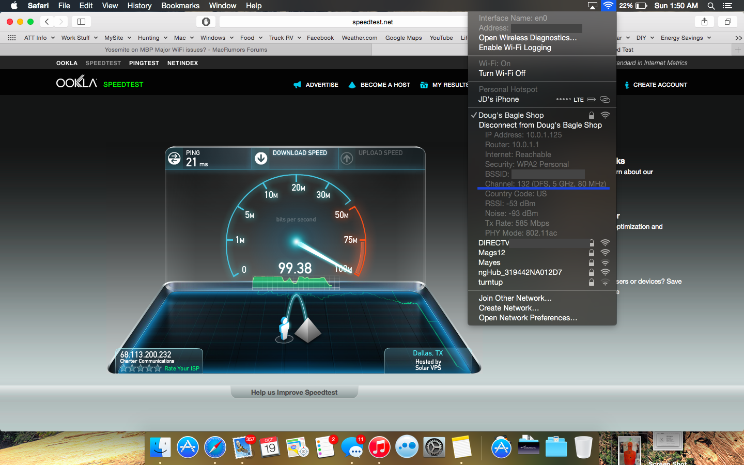
Task: Join the DIRECTV wireless network
Action: coord(542,243)
